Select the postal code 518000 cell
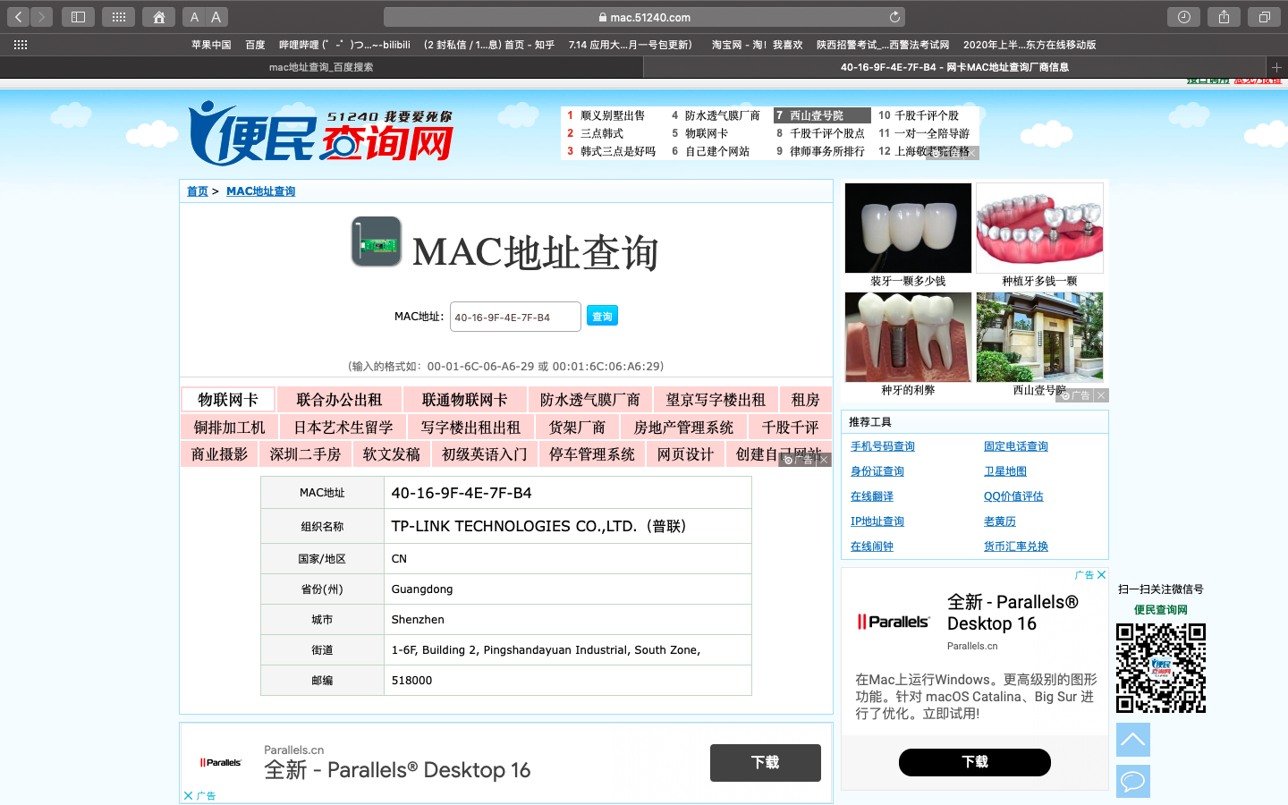The height and width of the screenshot is (805, 1288). (x=568, y=681)
